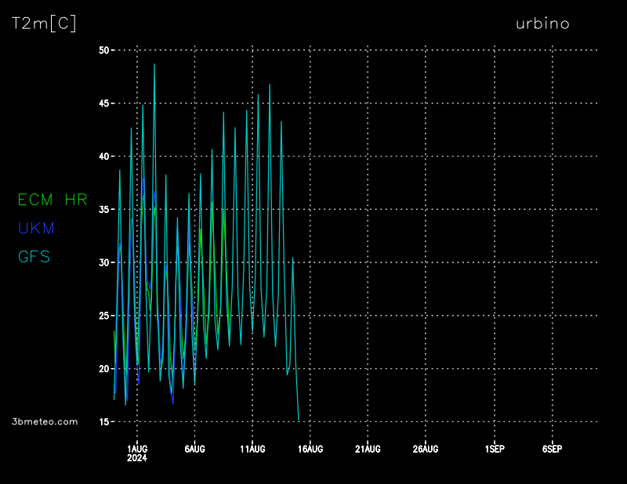This screenshot has height=484, width=627.
Task: Click the ECM HR legend entry
Action: click(x=53, y=200)
